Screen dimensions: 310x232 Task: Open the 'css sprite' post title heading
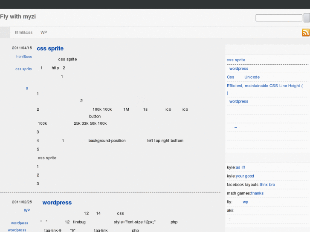[x=50, y=49]
